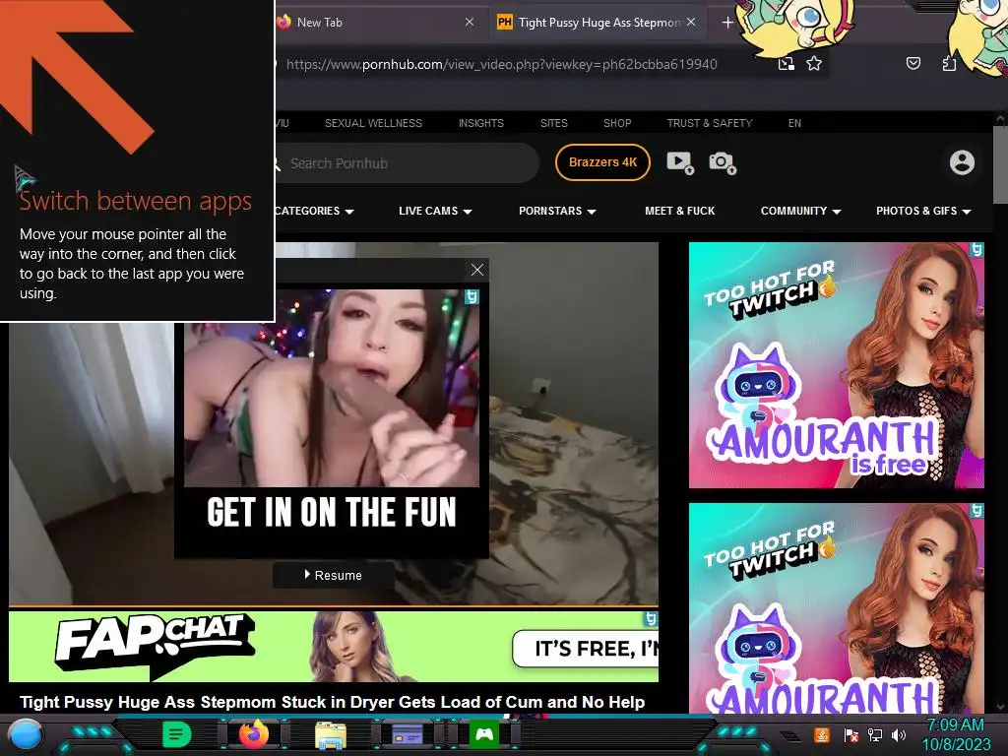Expand the PHOTOS & GIFS dropdown
This screenshot has width=1008, height=756.
point(923,211)
